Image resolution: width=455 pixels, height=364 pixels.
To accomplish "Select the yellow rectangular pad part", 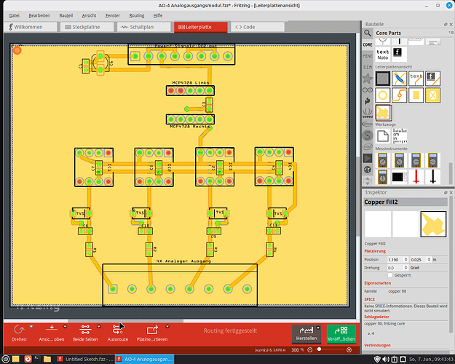I will click(416, 95).
